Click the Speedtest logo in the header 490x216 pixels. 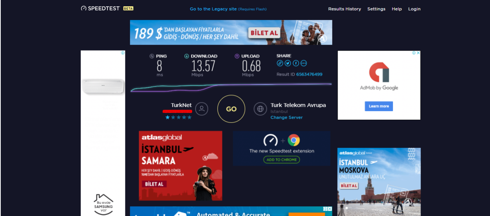[x=101, y=9]
